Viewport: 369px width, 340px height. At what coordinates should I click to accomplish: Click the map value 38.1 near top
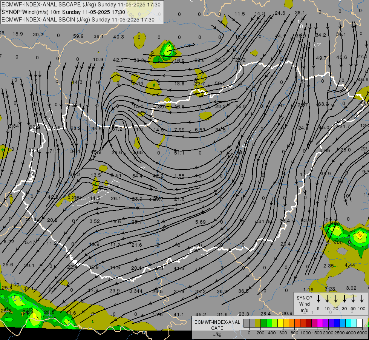300,13
